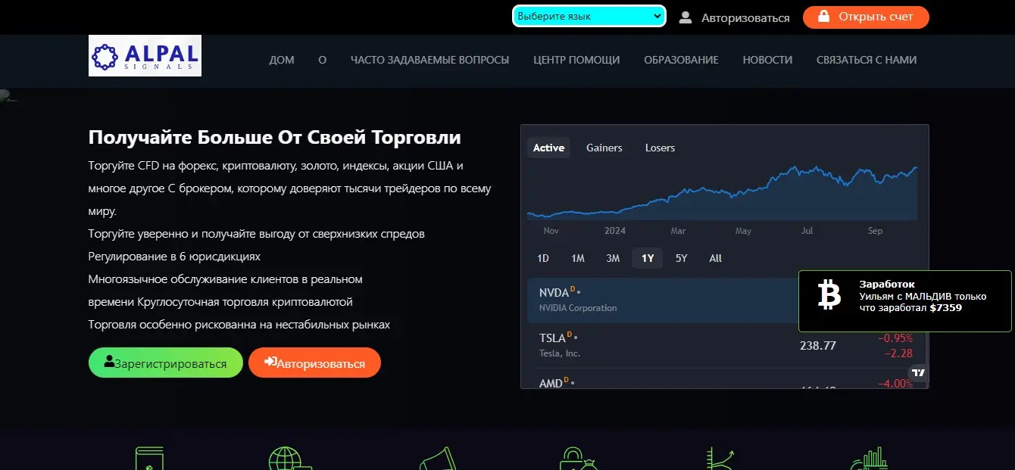Open the НОВОСТИ navigation item
1015x470 pixels.
pyautogui.click(x=767, y=60)
